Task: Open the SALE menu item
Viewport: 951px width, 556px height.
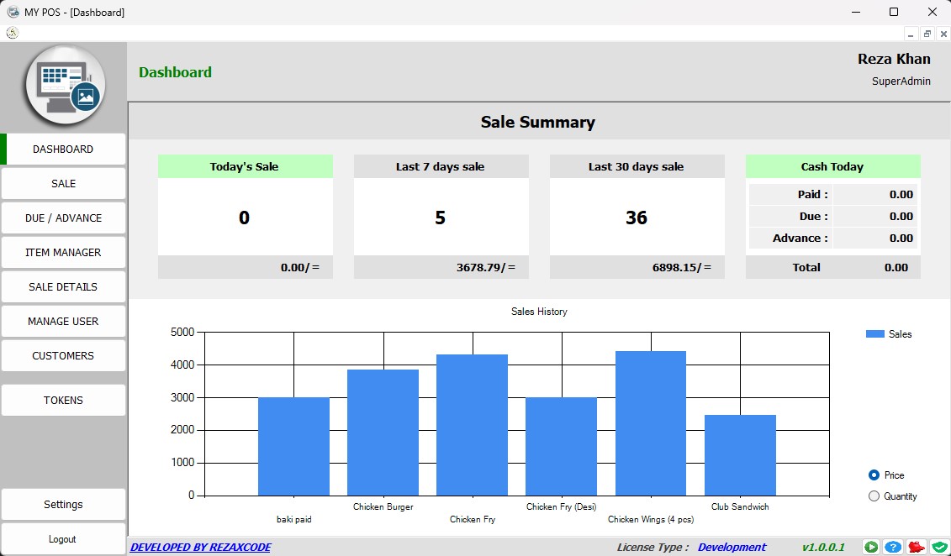Action: coord(63,183)
